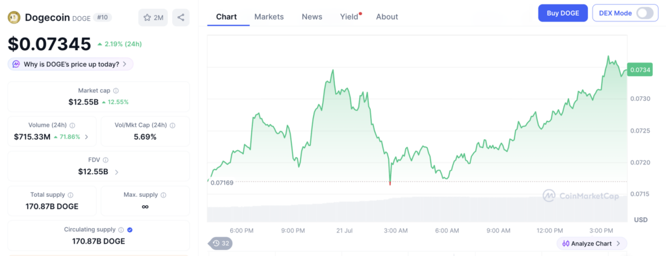Switch to the Markets tab
Viewport: 666px width, 256px height.
coord(269,16)
